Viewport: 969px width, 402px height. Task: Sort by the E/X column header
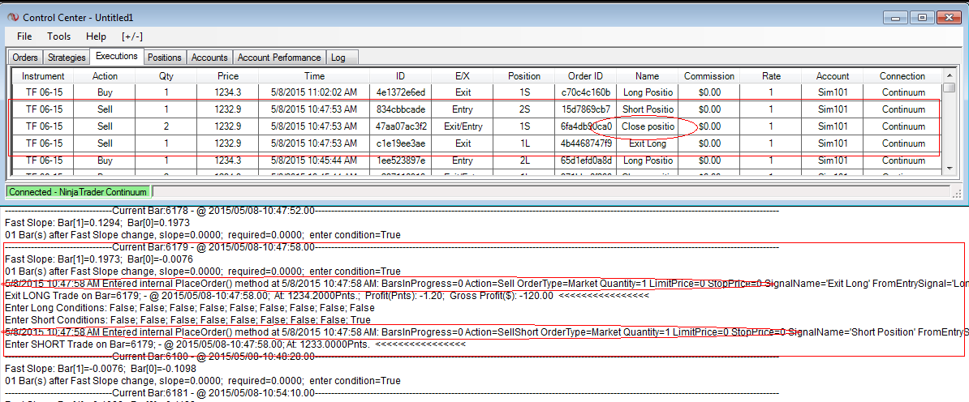[x=463, y=76]
